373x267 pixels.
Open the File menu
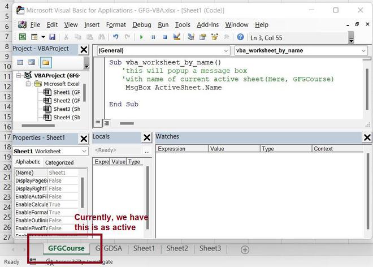point(35,24)
